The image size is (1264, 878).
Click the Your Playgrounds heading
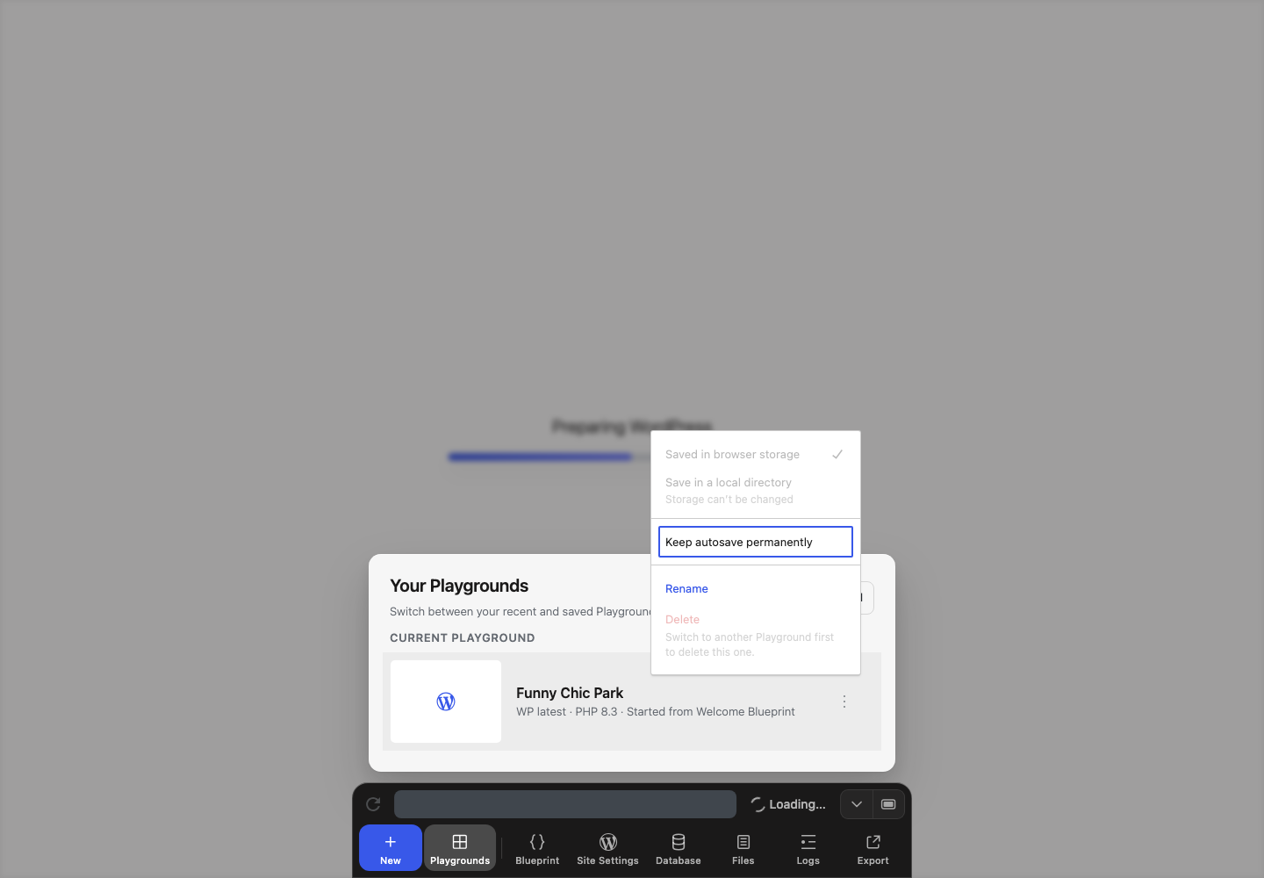[459, 586]
